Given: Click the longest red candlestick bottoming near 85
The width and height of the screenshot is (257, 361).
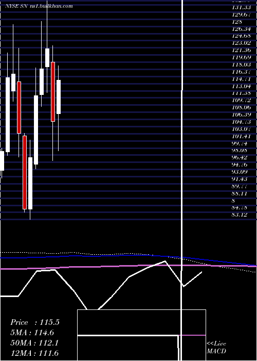Looking at the screenshot, I should coord(25,172).
